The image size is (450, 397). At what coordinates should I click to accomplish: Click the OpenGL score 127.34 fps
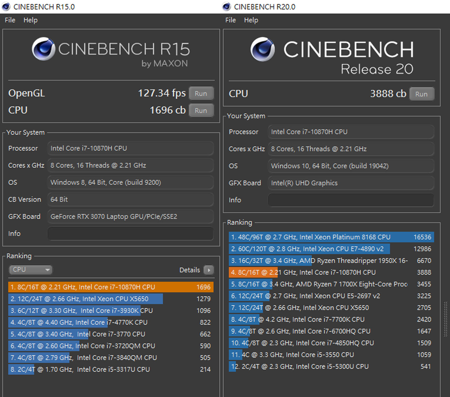click(162, 93)
